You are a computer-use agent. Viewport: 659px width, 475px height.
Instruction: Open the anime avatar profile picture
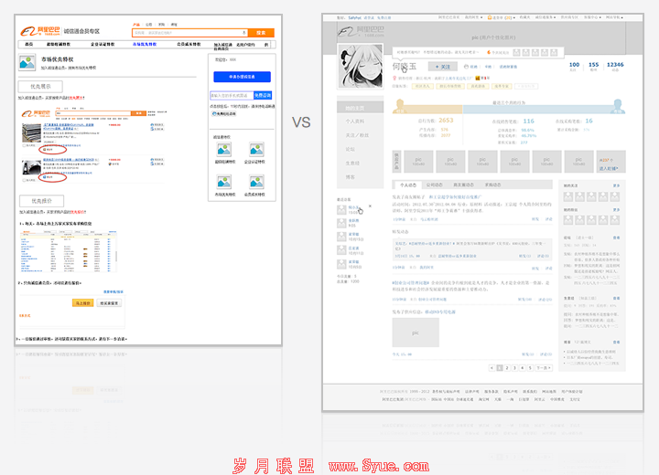coord(361,66)
